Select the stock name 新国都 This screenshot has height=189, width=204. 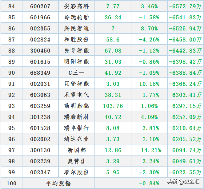point(77,150)
